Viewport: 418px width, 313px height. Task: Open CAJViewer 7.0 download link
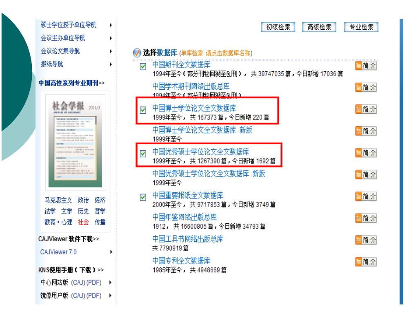coord(58,252)
